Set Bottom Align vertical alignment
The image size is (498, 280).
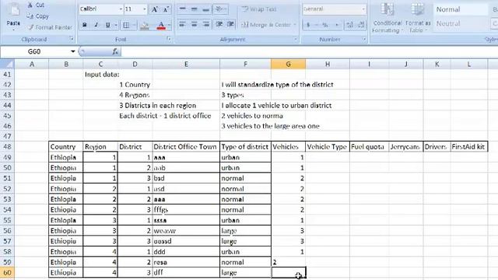[x=205, y=9]
